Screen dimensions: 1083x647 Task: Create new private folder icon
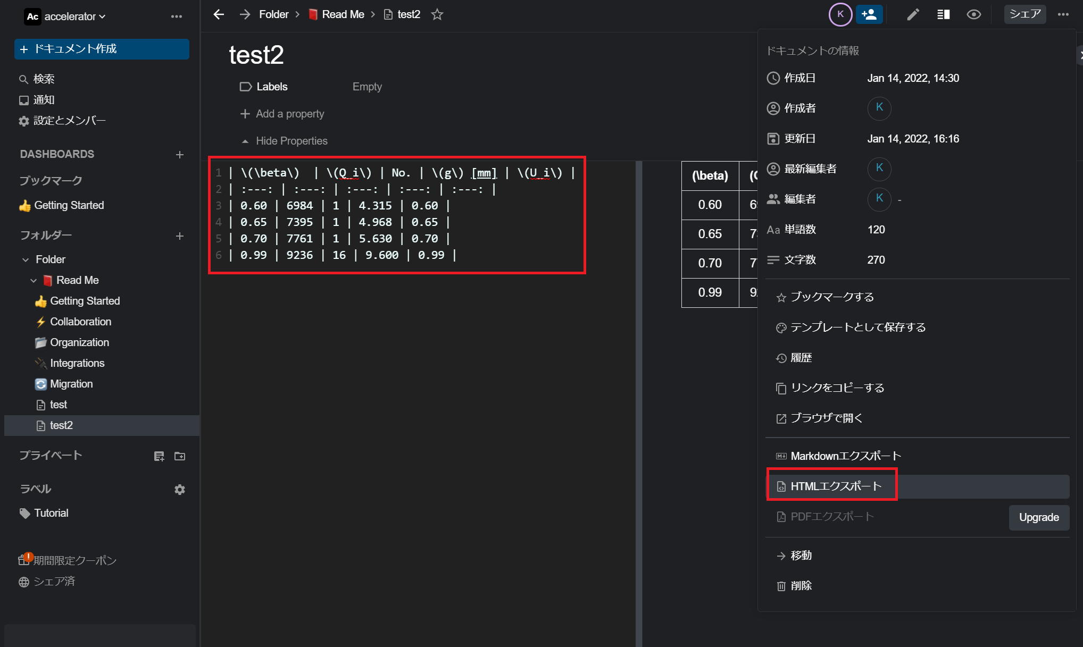[180, 456]
